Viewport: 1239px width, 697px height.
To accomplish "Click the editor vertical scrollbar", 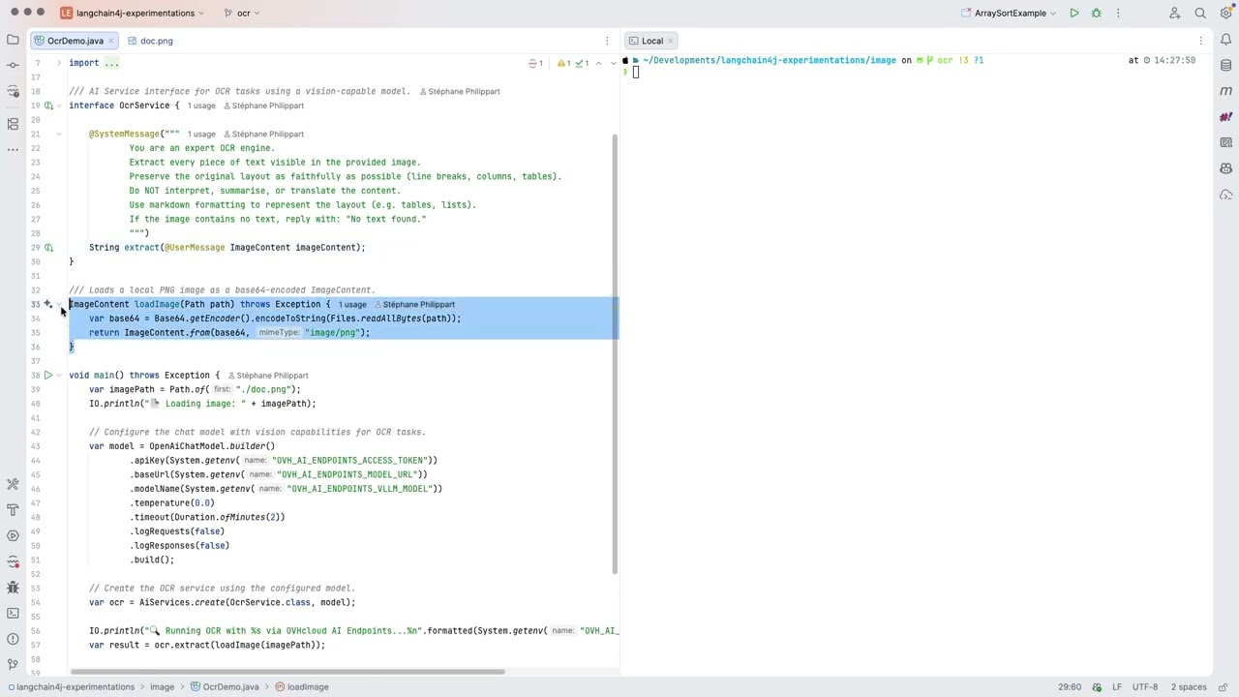I will (x=616, y=353).
